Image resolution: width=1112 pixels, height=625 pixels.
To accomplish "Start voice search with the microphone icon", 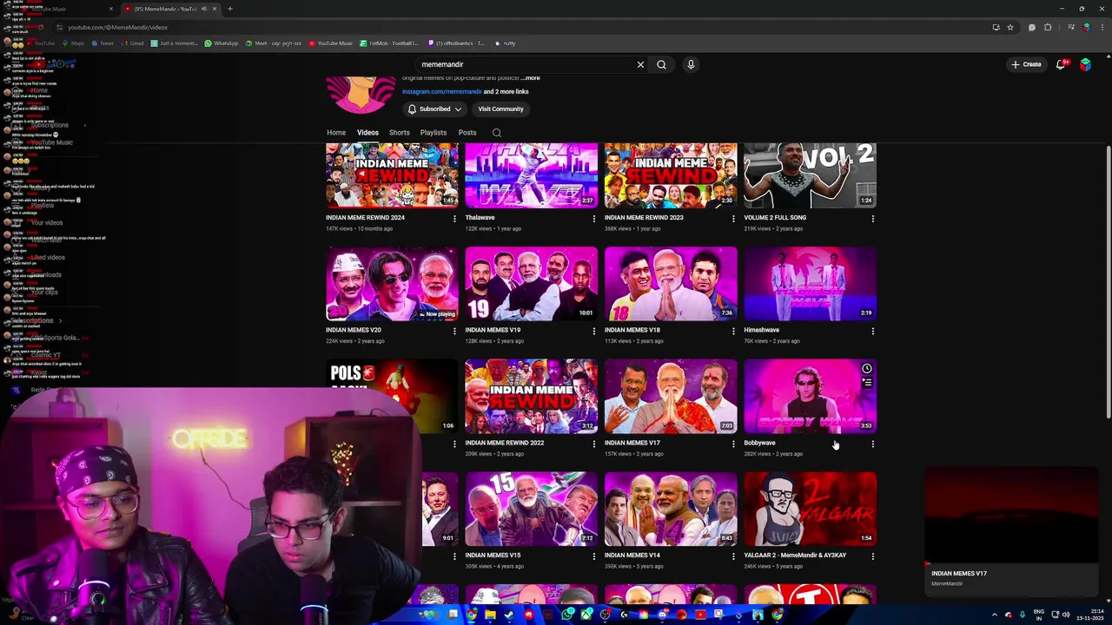I will tap(691, 64).
